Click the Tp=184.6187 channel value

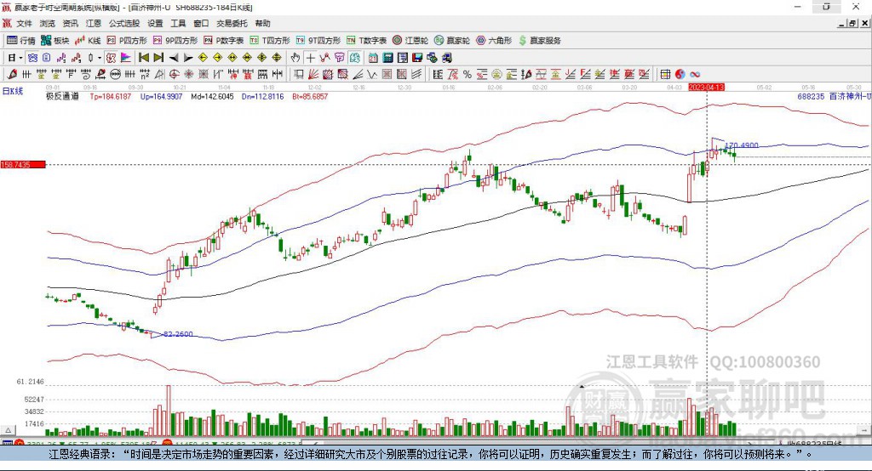[111, 96]
